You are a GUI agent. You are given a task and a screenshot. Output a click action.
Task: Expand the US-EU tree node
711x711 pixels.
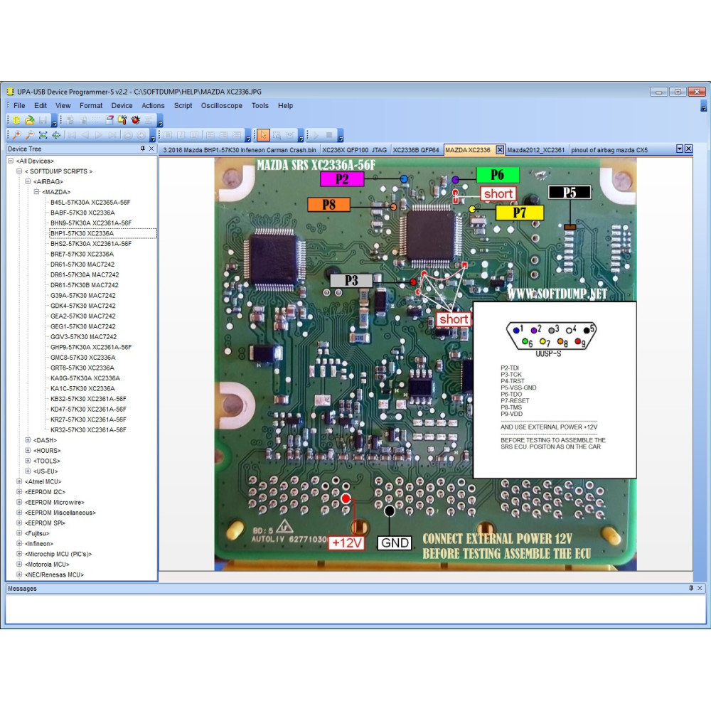pos(28,471)
